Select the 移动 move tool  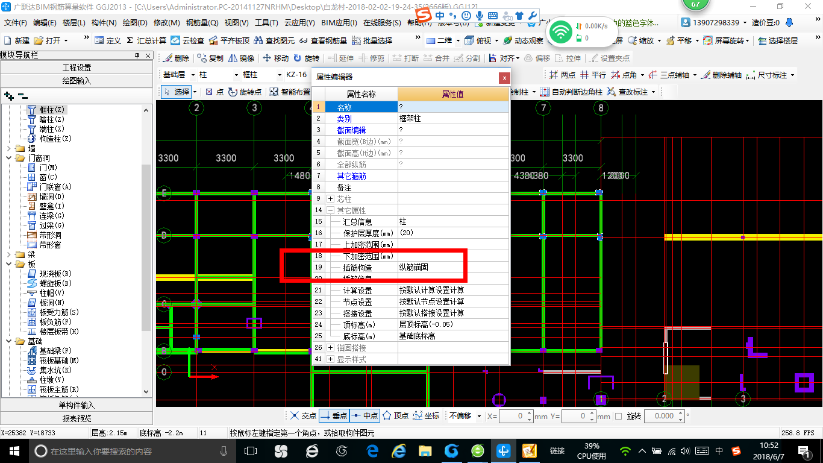click(276, 58)
